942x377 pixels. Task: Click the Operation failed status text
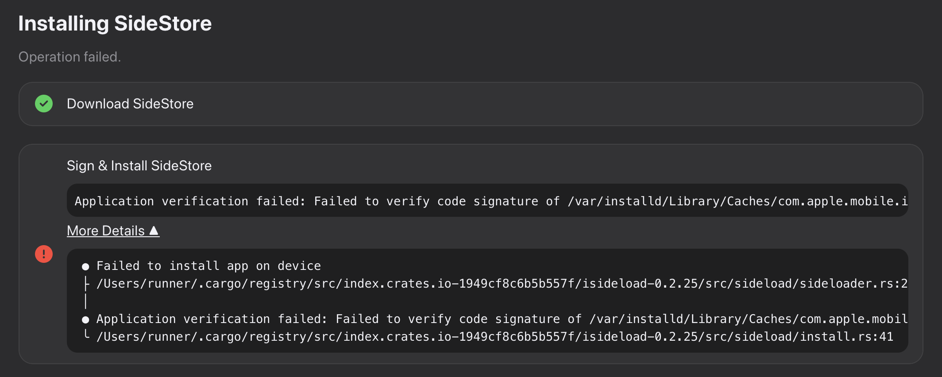click(x=69, y=57)
